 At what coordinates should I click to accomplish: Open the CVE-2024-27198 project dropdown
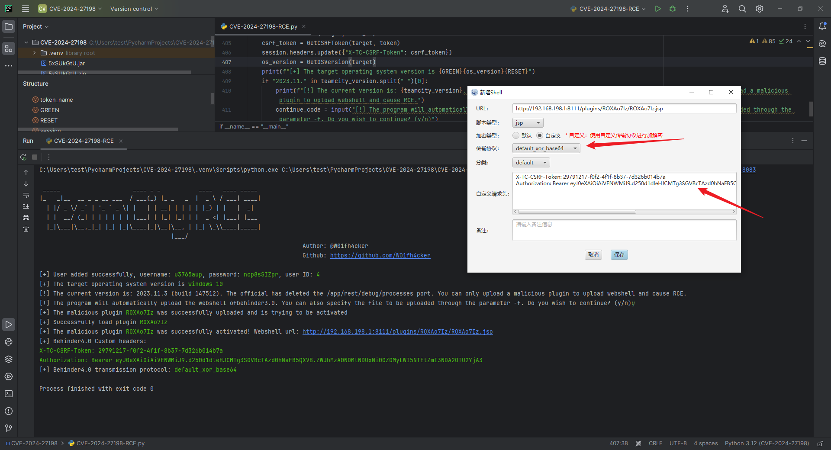pos(70,9)
